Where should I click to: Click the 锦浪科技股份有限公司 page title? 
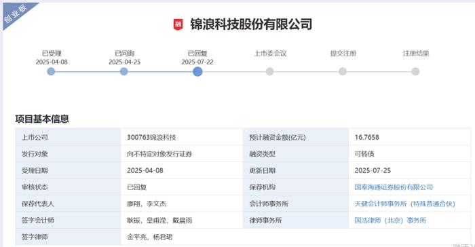tap(251, 24)
